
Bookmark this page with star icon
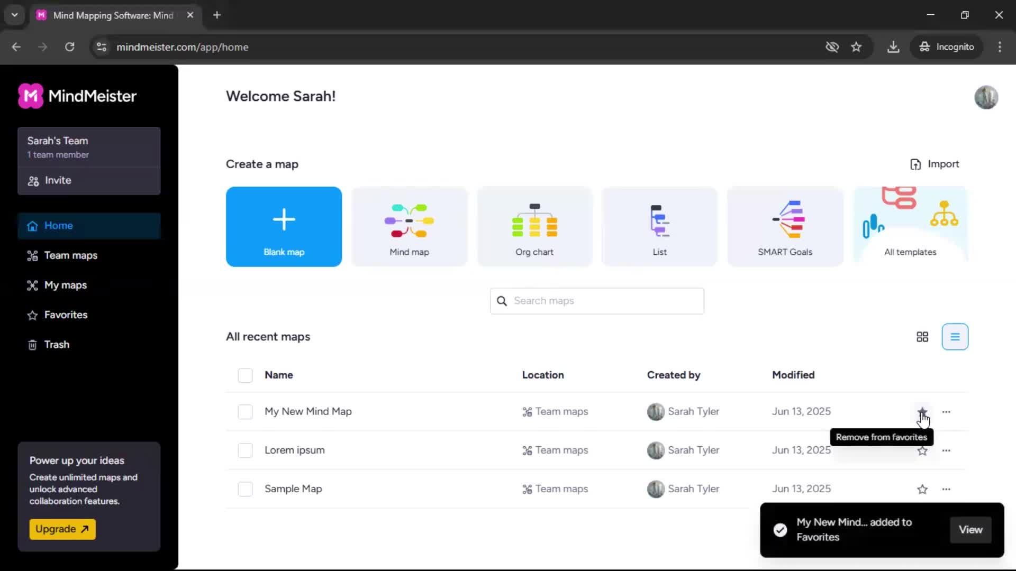point(856,47)
